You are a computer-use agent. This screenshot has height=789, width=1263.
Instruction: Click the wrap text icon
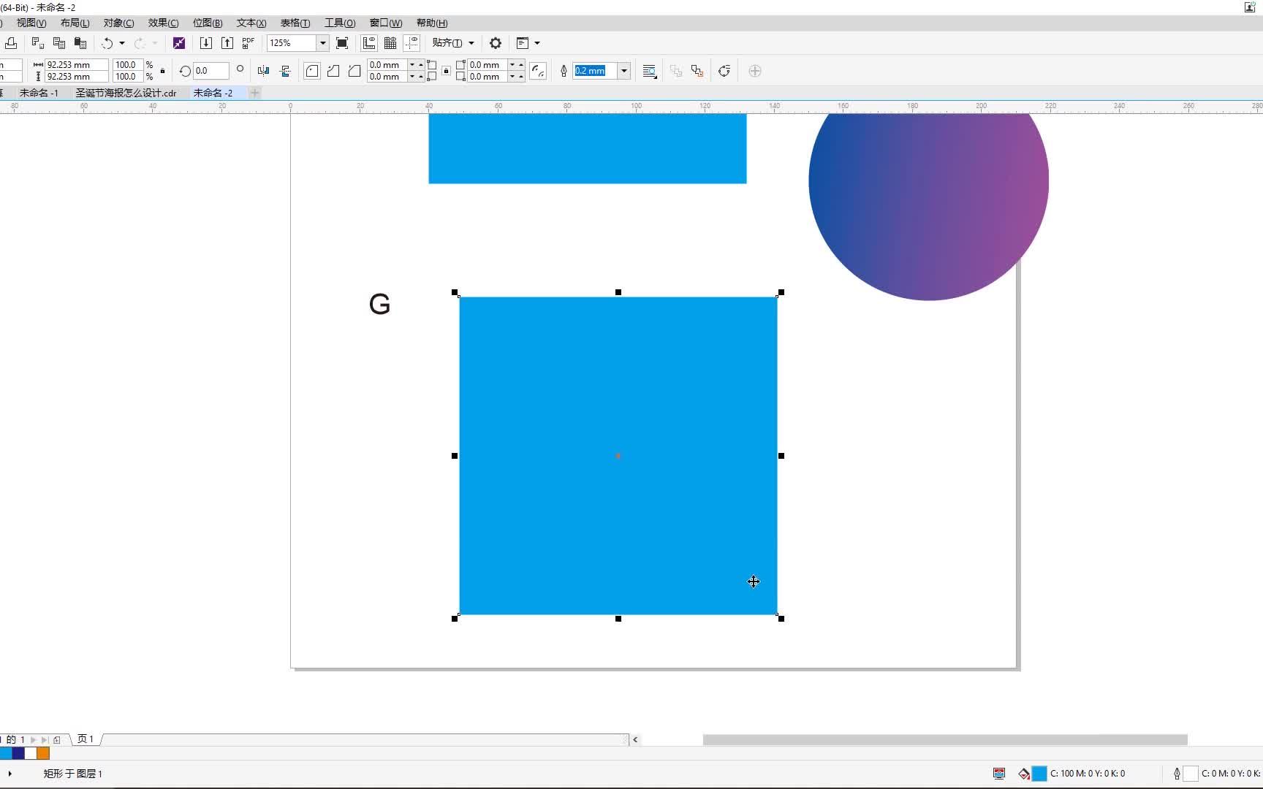[x=649, y=71]
